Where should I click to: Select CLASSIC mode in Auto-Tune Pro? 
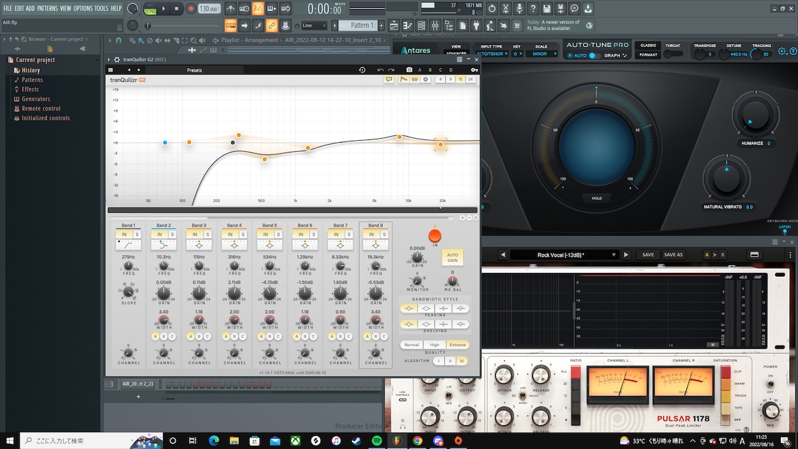pos(648,46)
